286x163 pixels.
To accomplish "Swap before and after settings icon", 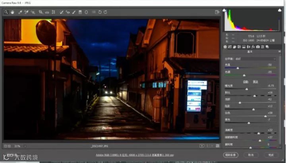I will pos(208,146).
